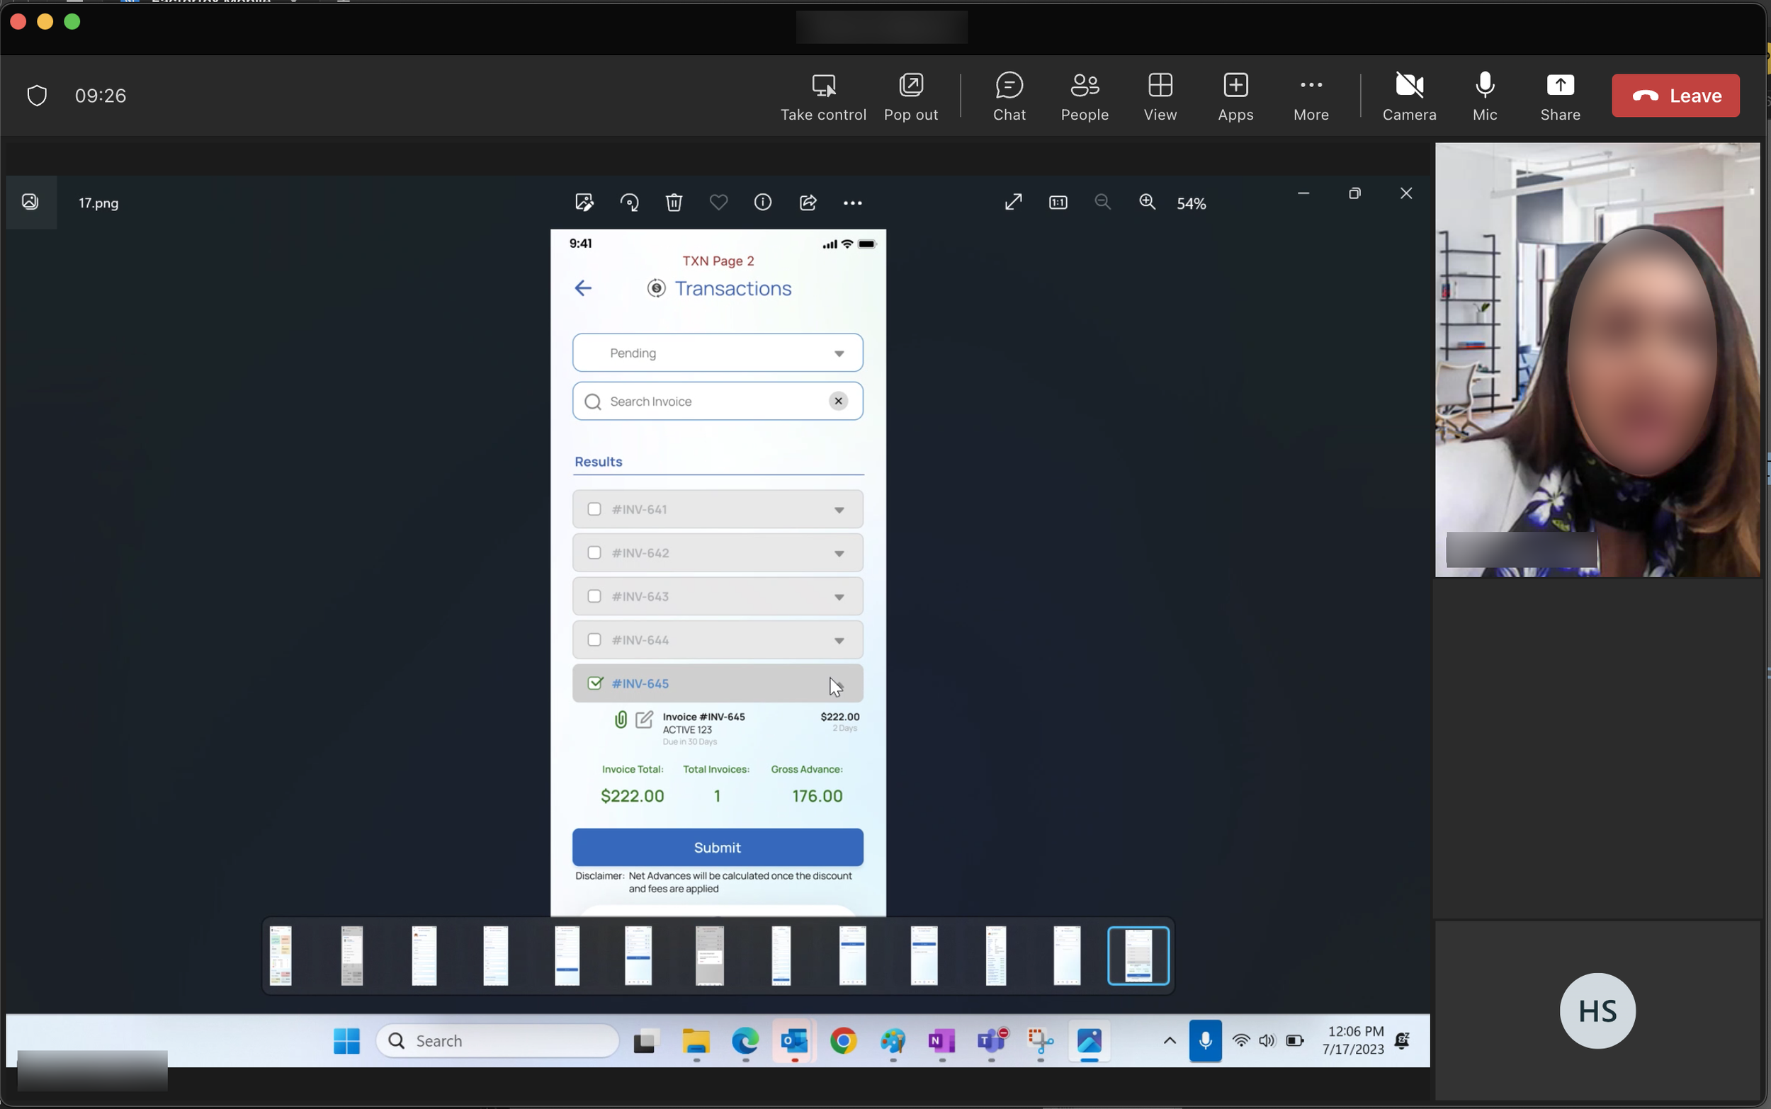Click the trash delete icon

pos(674,203)
